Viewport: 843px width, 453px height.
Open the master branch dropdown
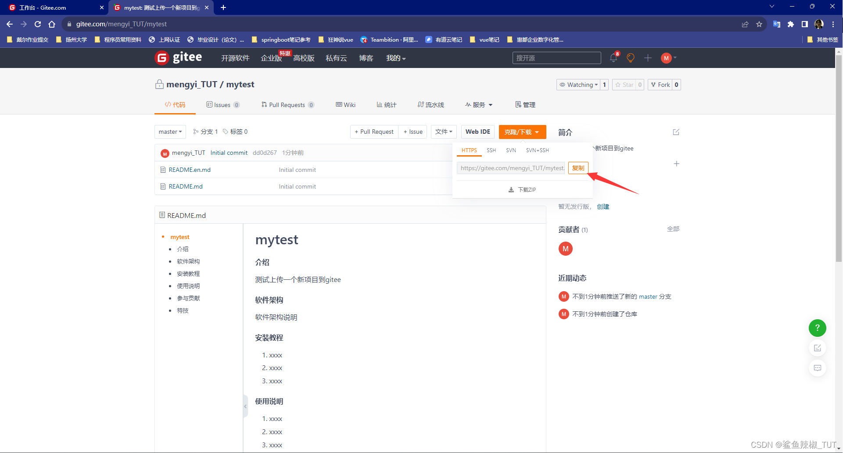point(170,132)
